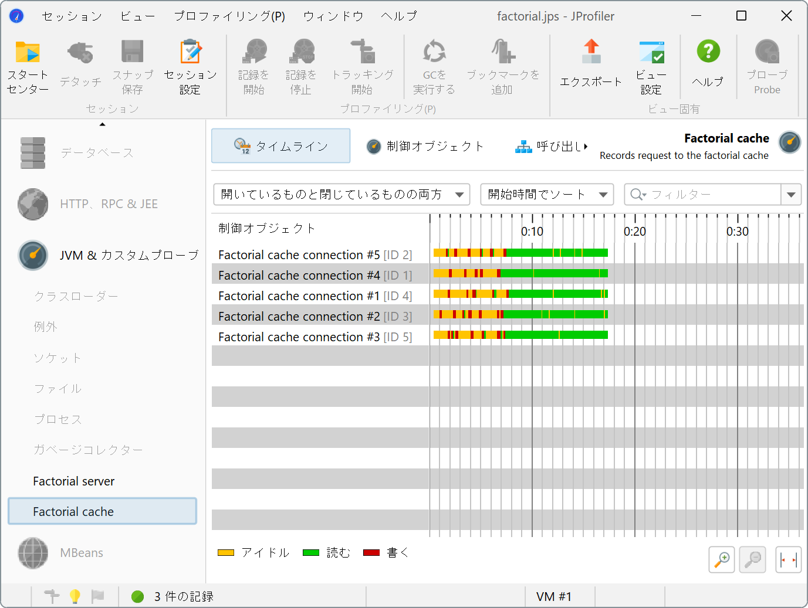The width and height of the screenshot is (808, 608).
Task: Select ガベージコレクター in the sidebar
Action: tap(88, 450)
